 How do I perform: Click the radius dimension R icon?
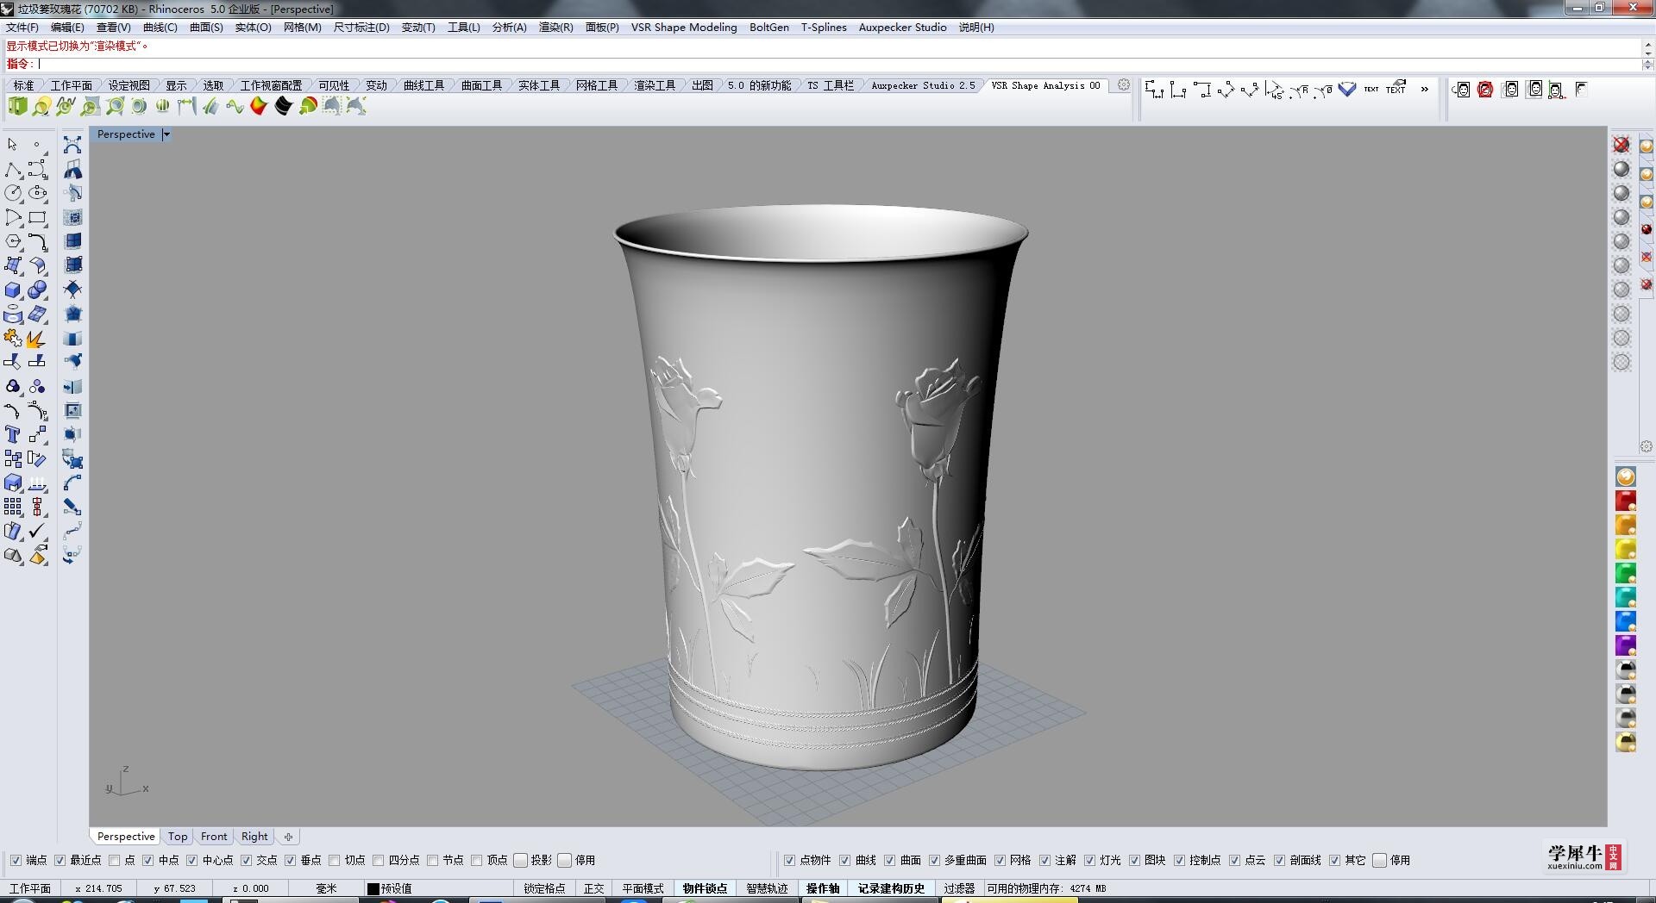pyautogui.click(x=1299, y=90)
